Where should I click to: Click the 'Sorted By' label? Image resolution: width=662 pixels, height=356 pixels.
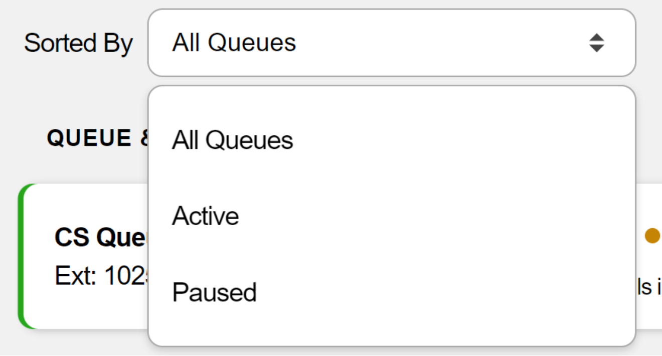[78, 43]
